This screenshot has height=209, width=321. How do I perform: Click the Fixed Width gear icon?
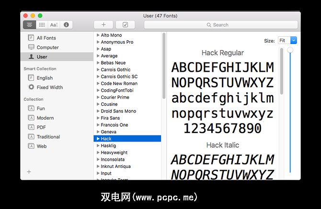point(31,87)
